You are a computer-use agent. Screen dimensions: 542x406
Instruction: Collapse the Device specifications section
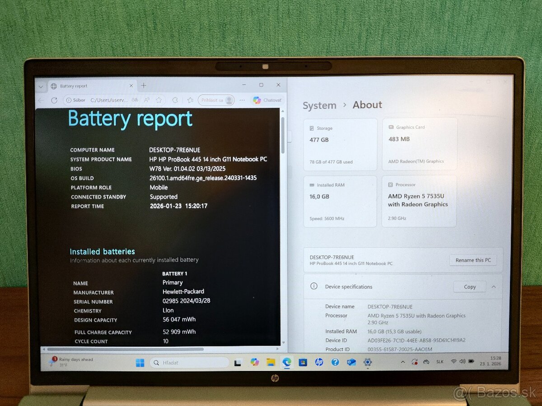[494, 286]
